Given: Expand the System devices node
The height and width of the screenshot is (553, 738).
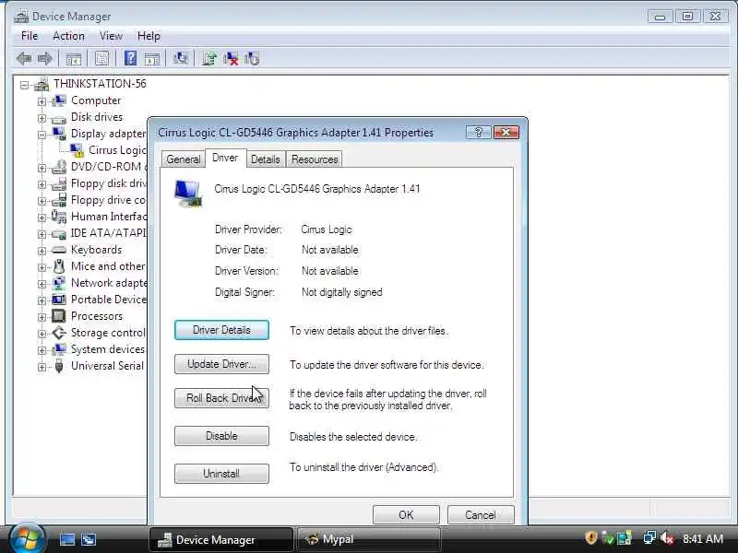Looking at the screenshot, I should [42, 351].
